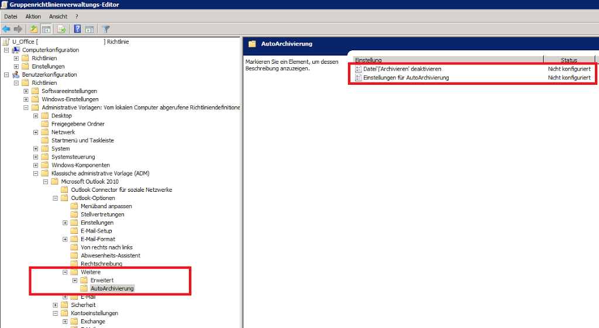The image size is (599, 328).
Task: Open Help via blue question mark icon
Action: click(77, 29)
